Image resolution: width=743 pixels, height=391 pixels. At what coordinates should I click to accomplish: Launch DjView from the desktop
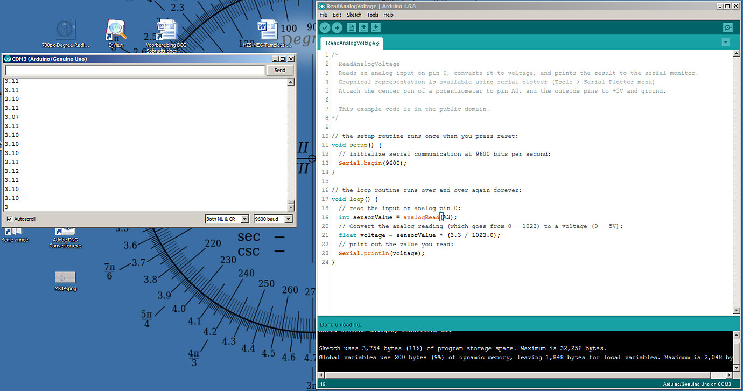(116, 30)
